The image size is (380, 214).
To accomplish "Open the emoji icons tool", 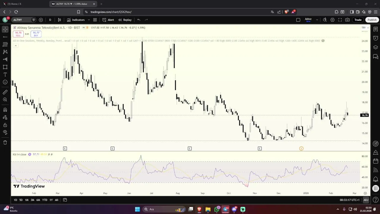I will pos(5,82).
